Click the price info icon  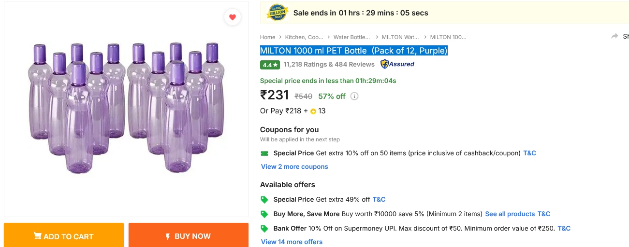pyautogui.click(x=354, y=96)
